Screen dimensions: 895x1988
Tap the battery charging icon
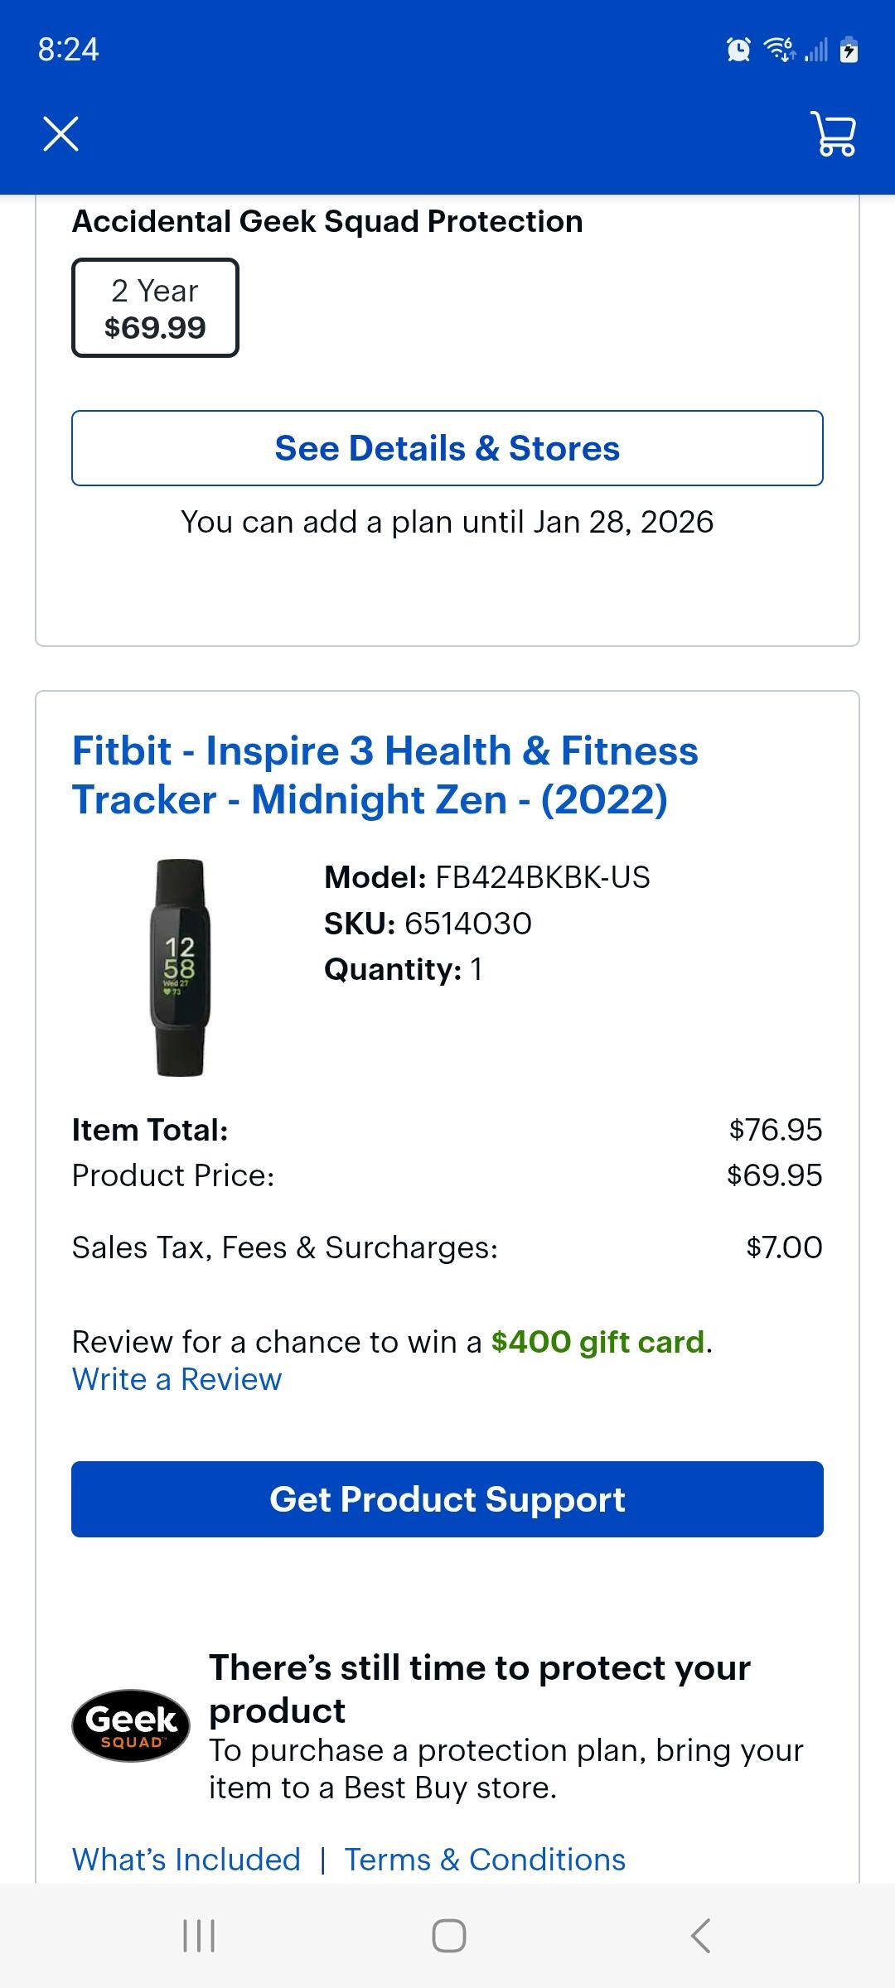pos(849,50)
